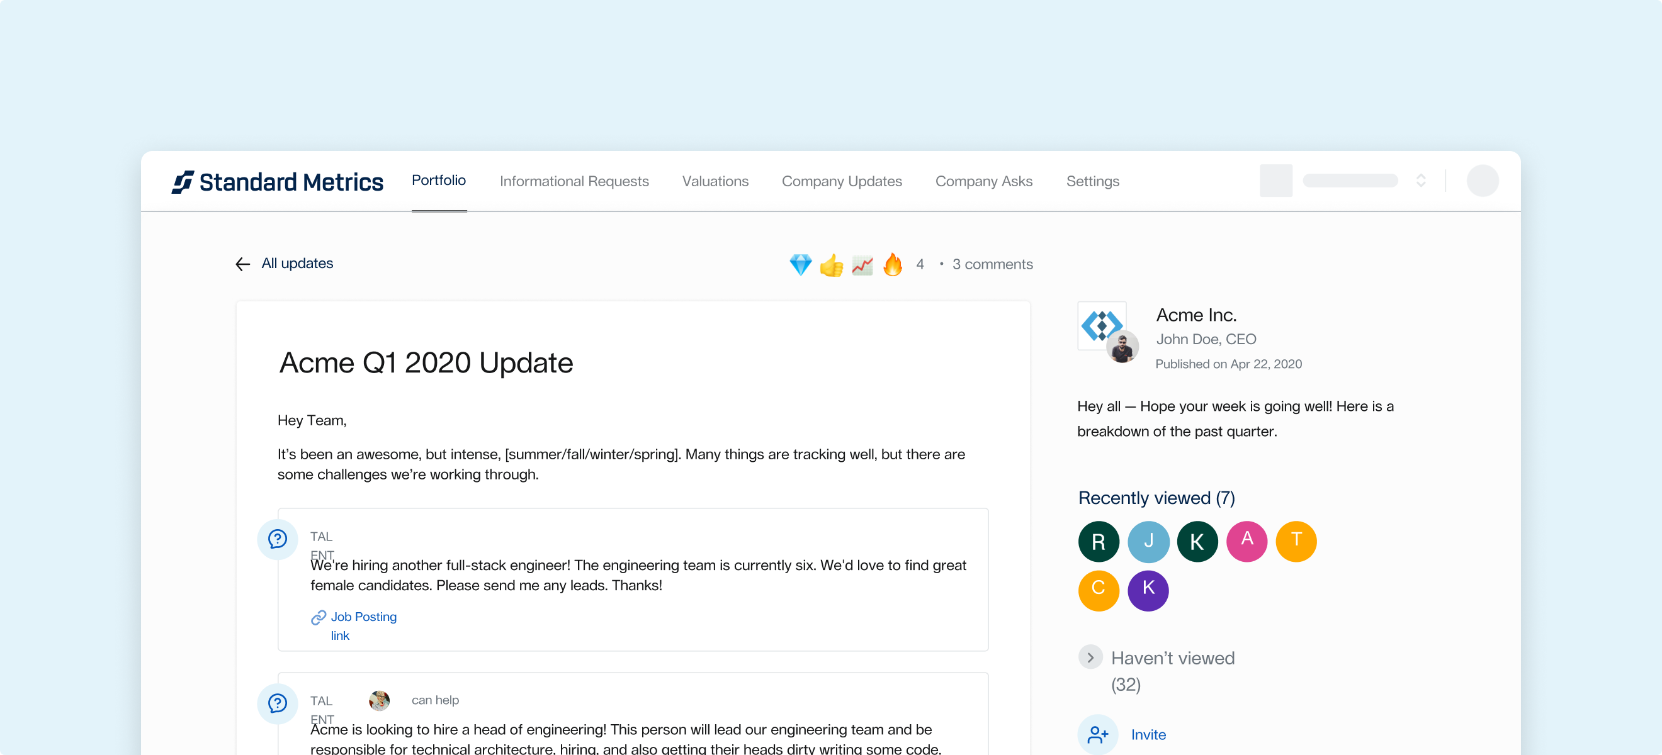
Task: Go to Company Updates tab
Action: [x=841, y=182]
